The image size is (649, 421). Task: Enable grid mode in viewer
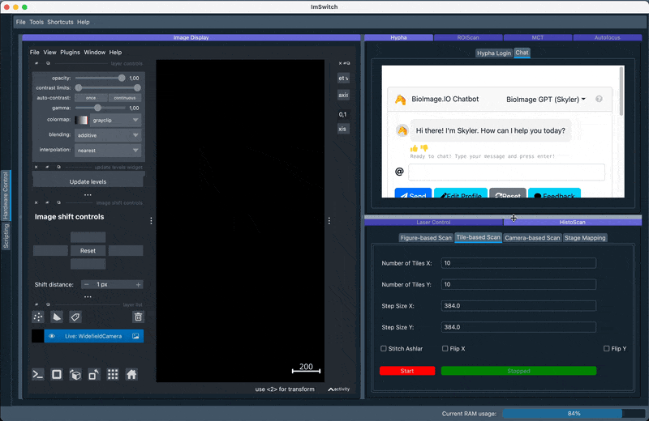click(113, 374)
